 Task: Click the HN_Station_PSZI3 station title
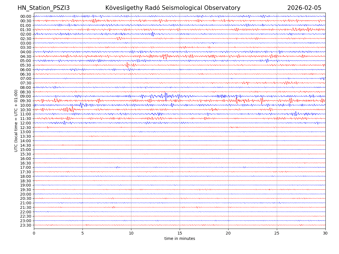point(44,8)
